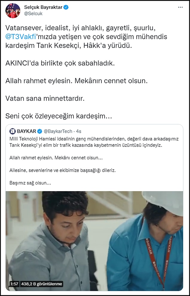
Task: Click the BAYKAR logo avatar in quoted tweet
Action: (13, 131)
